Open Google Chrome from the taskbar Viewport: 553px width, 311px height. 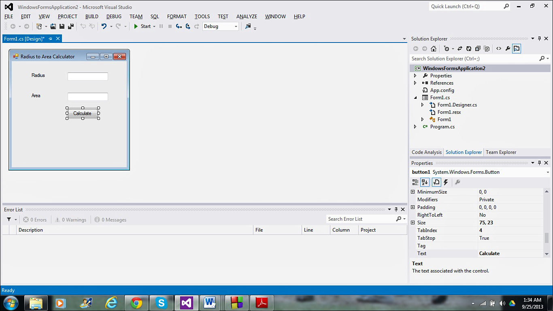[136, 303]
